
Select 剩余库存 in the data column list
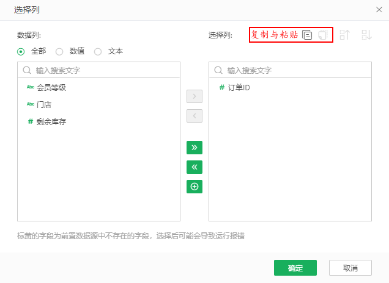click(x=51, y=122)
